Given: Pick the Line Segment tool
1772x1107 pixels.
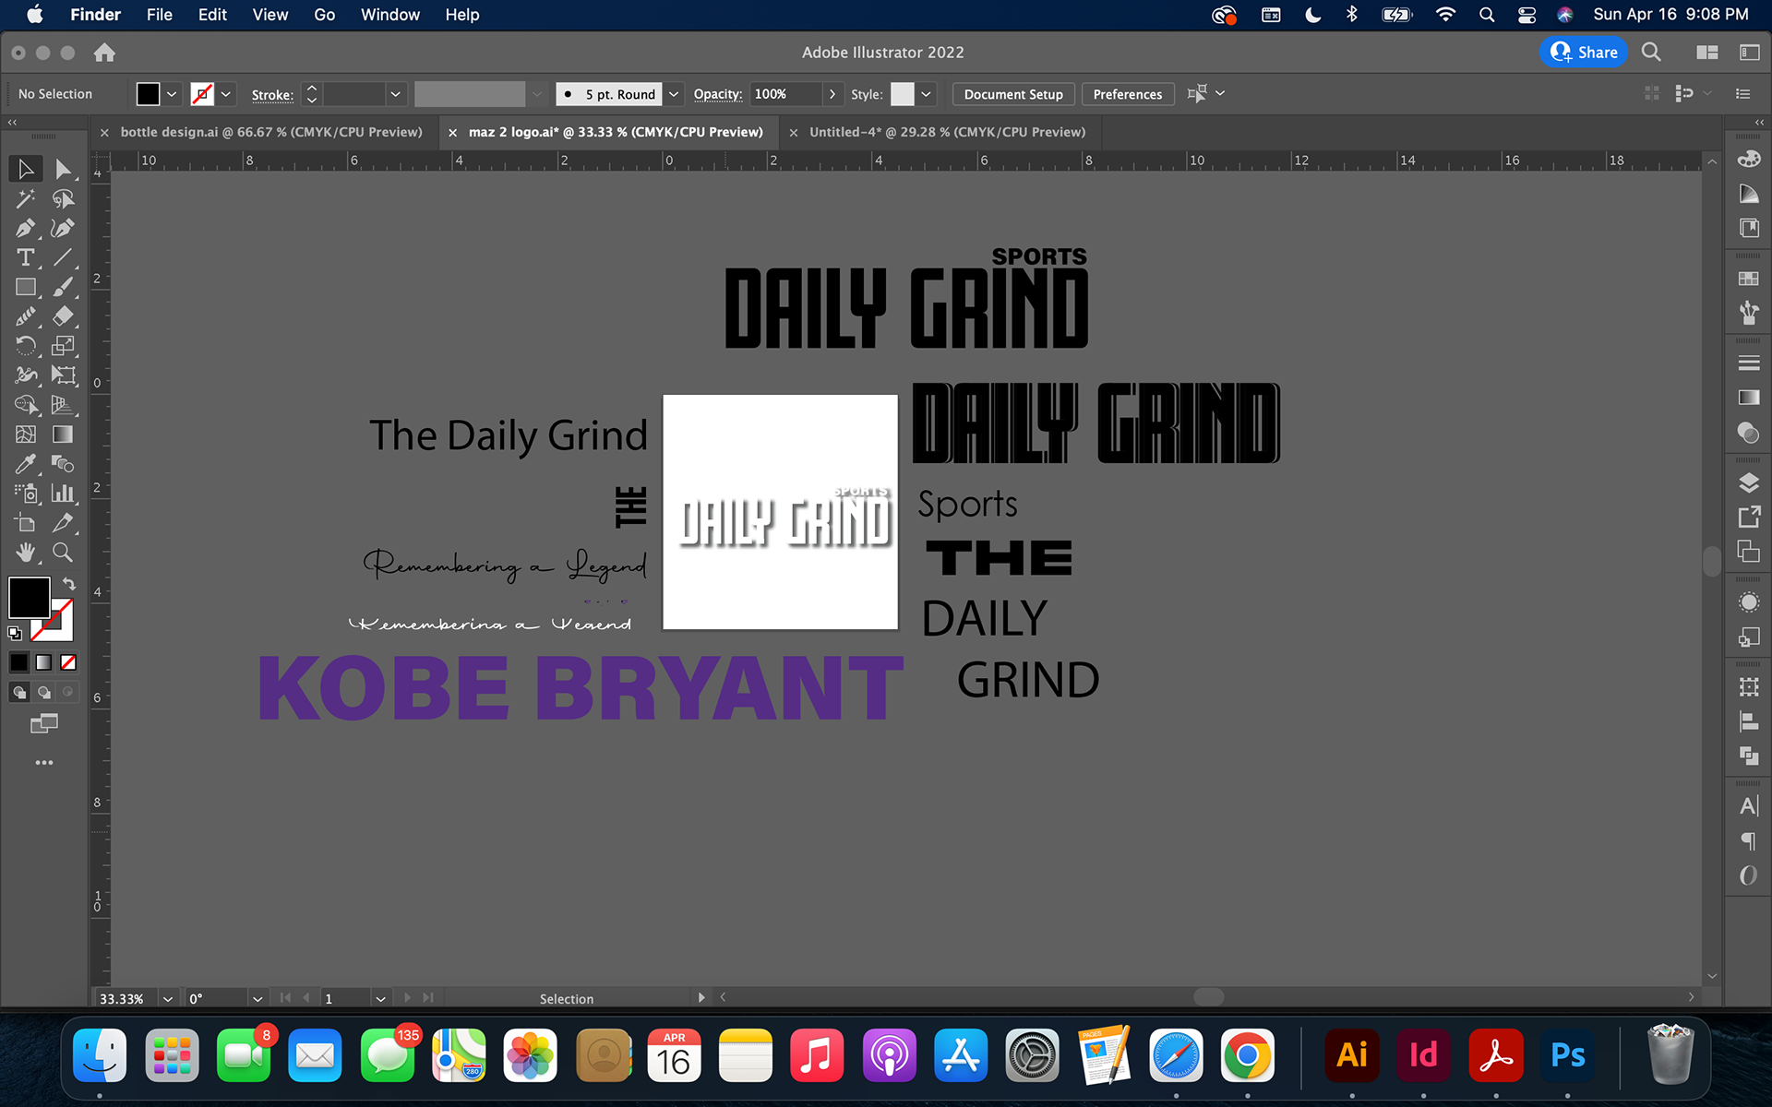Looking at the screenshot, I should [x=63, y=257].
